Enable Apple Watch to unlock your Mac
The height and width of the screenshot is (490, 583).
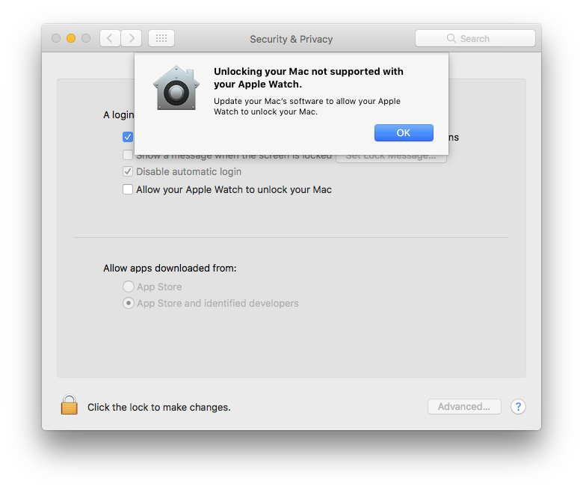(128, 189)
